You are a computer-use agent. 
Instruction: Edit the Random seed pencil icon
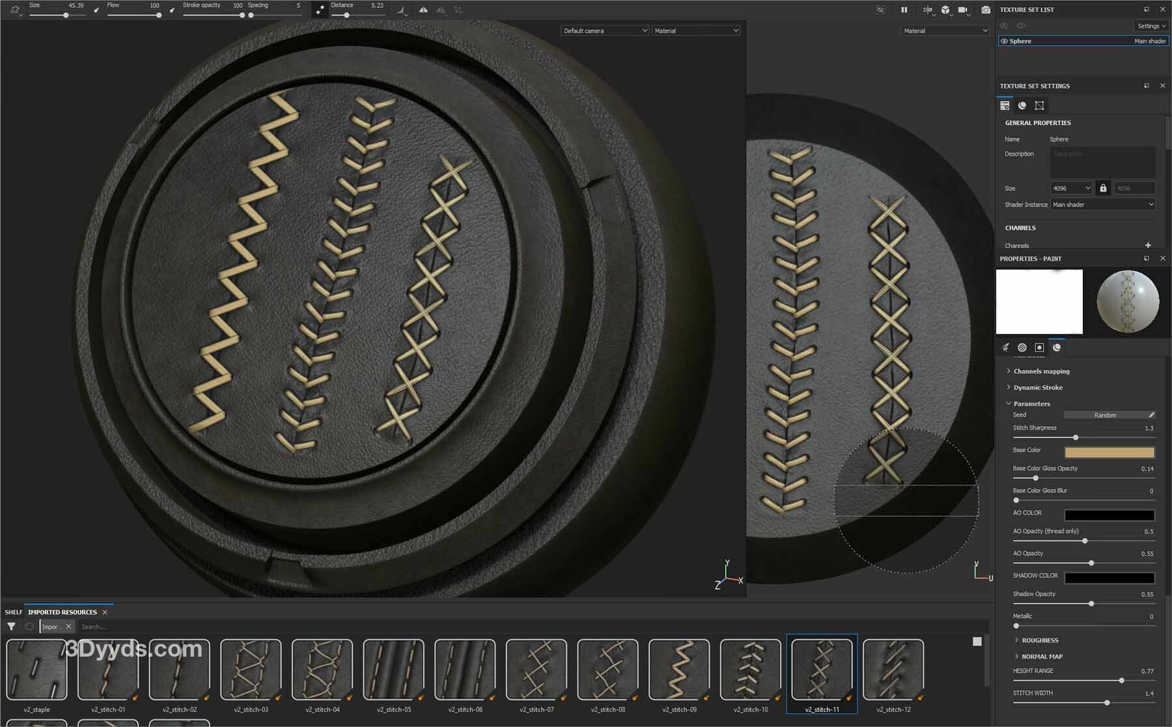coord(1151,415)
